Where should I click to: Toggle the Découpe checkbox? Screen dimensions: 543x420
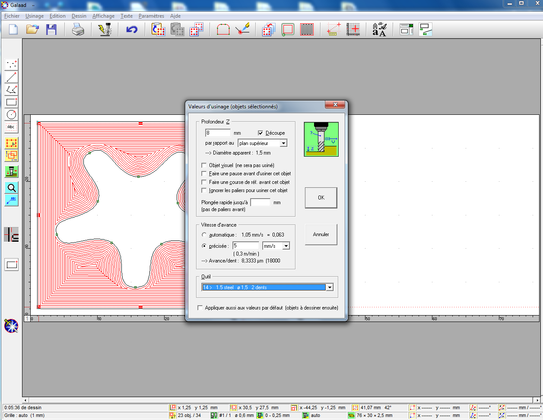point(260,133)
